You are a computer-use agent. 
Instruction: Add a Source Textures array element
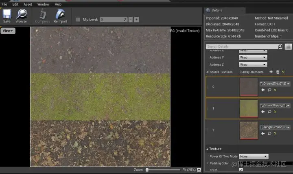pos(271,72)
